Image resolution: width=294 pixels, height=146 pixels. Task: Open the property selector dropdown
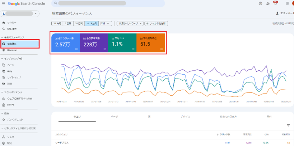coord(20,14)
